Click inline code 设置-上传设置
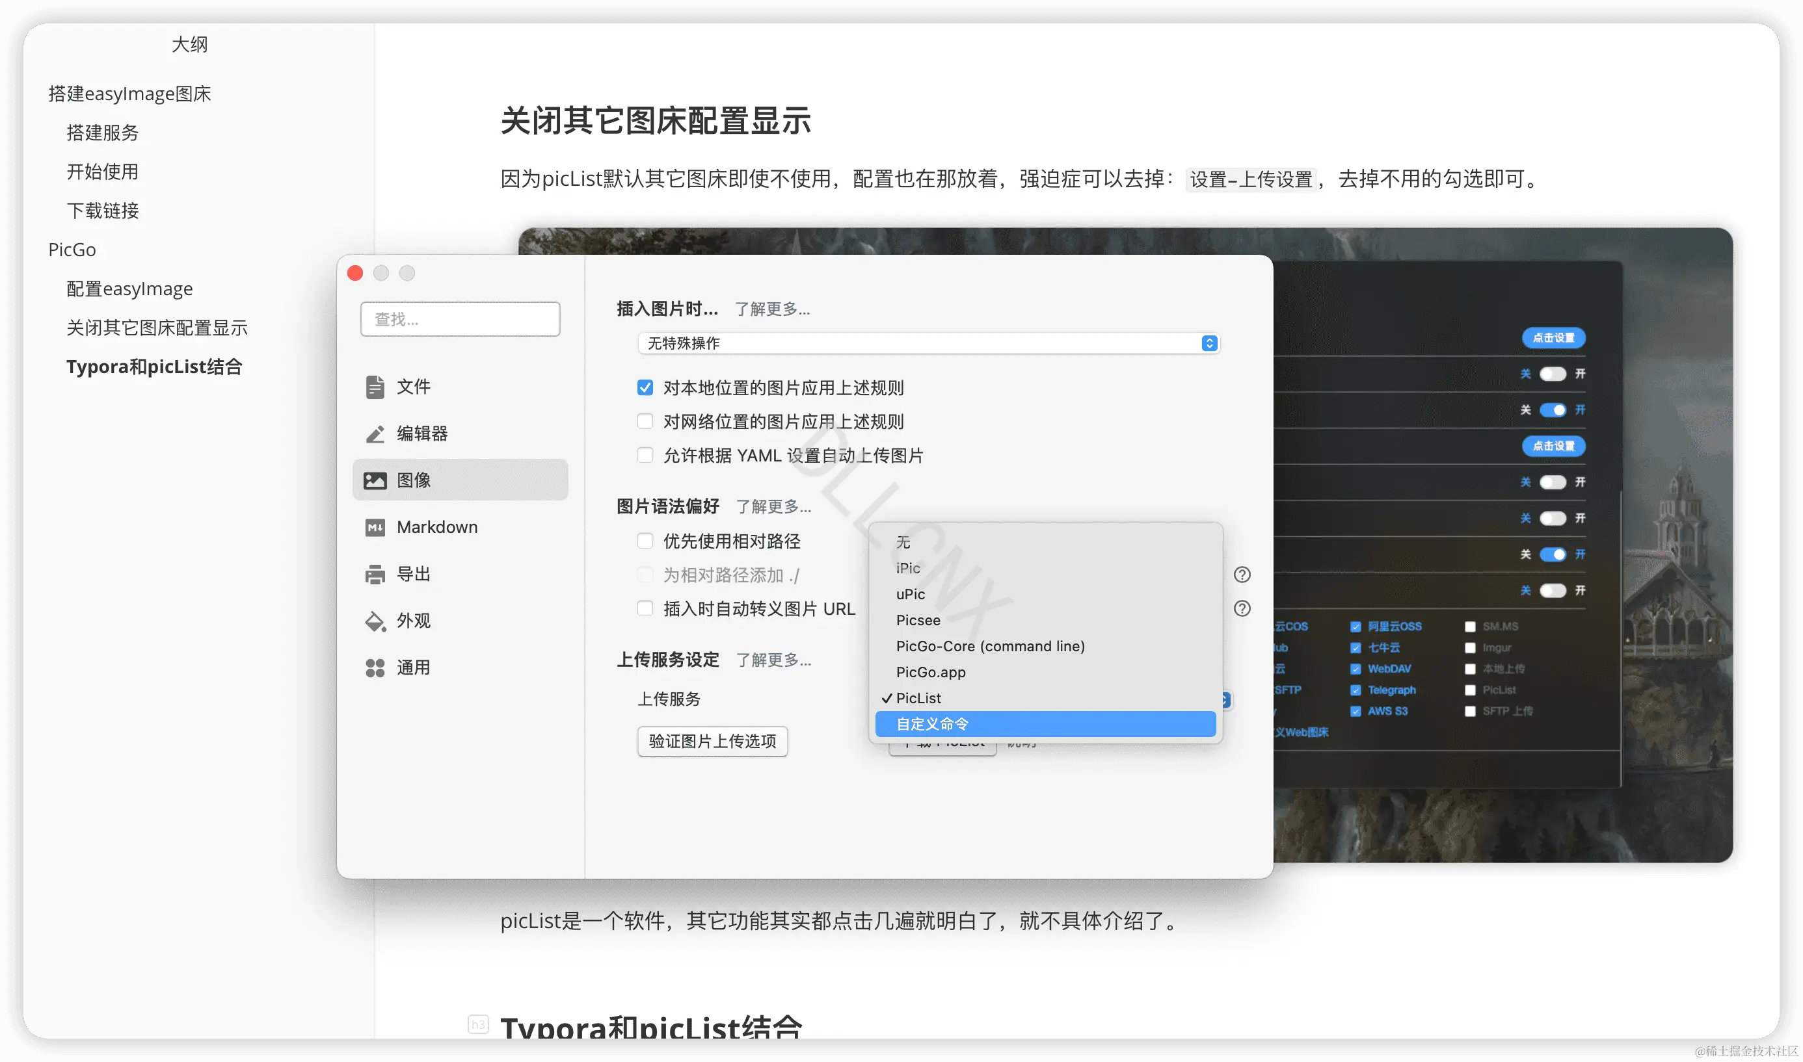1803x1062 pixels. (x=1250, y=179)
